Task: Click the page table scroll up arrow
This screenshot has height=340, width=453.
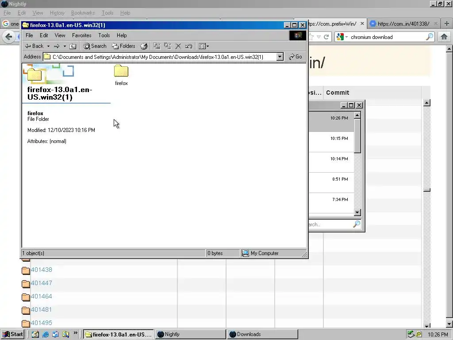Action: [427, 103]
